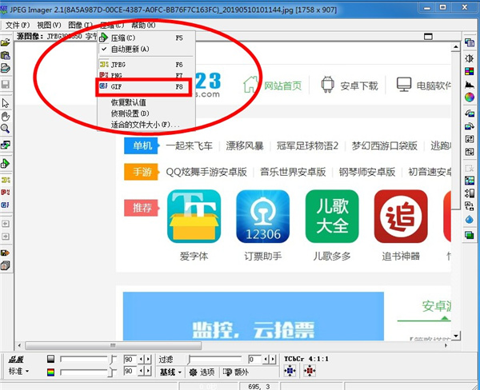The height and width of the screenshot is (390, 480).
Task: Click the red chroma subsampling icon
Action: click(310, 371)
